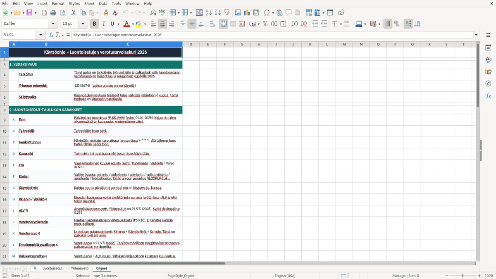This screenshot has height=279, width=496.
Task: Open the Format menu
Action: coord(58,3)
